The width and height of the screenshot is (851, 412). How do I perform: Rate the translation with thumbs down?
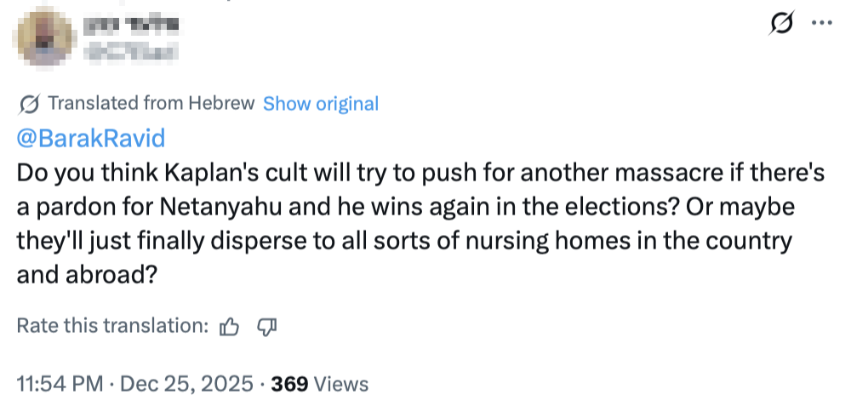pyautogui.click(x=267, y=326)
